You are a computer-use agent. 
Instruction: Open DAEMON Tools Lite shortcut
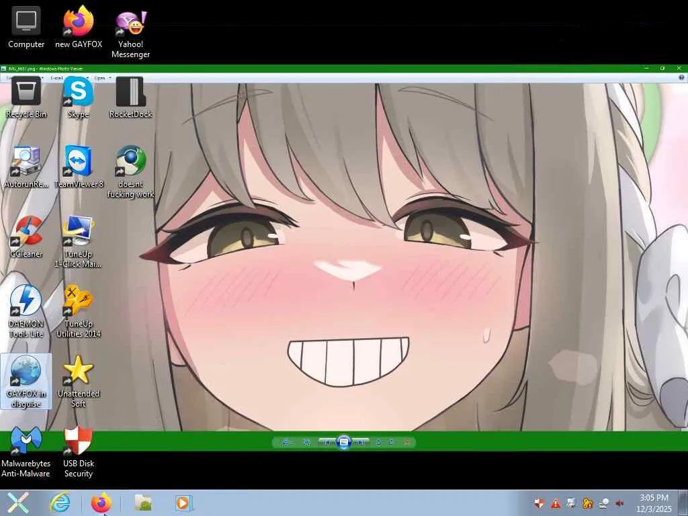pos(26,312)
